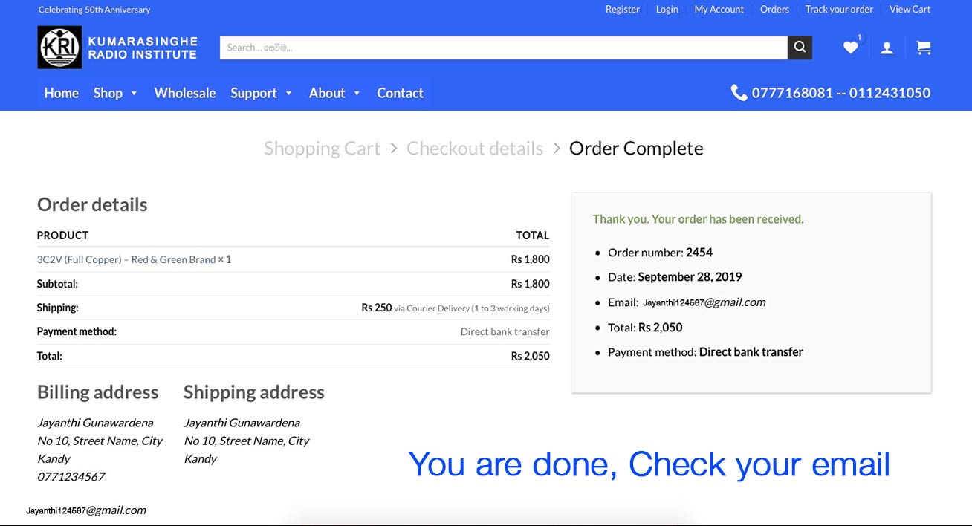Click the Subtotal Rs 1,800 value

[531, 284]
